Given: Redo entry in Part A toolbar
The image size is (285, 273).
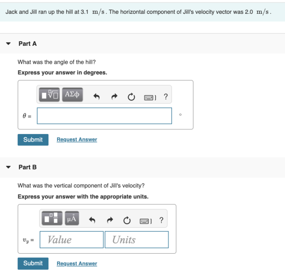Looking at the screenshot, I should [114, 97].
